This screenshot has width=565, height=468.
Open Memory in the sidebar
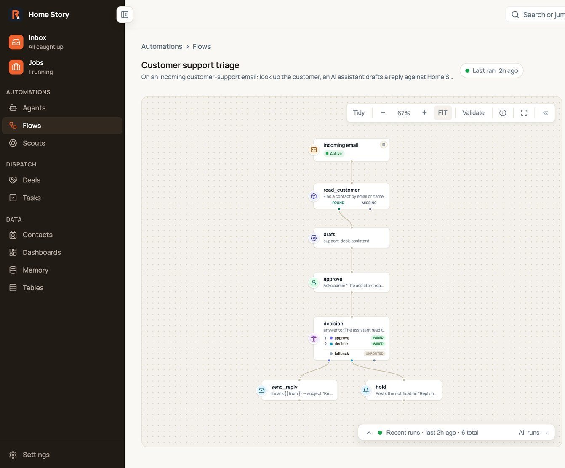[62, 270]
